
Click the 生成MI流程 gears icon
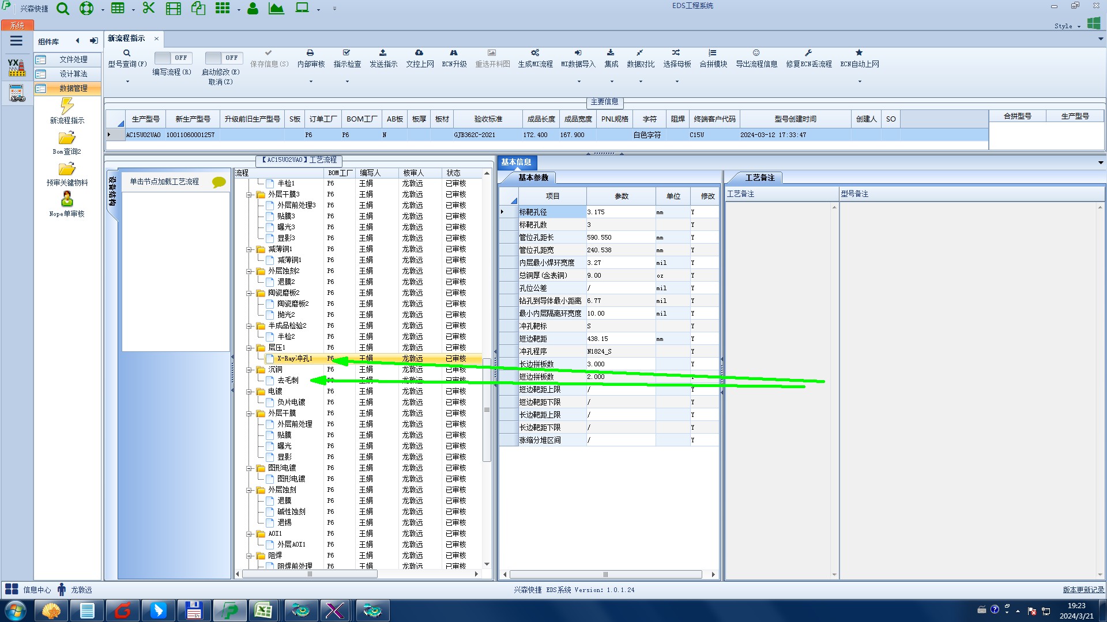coord(535,53)
